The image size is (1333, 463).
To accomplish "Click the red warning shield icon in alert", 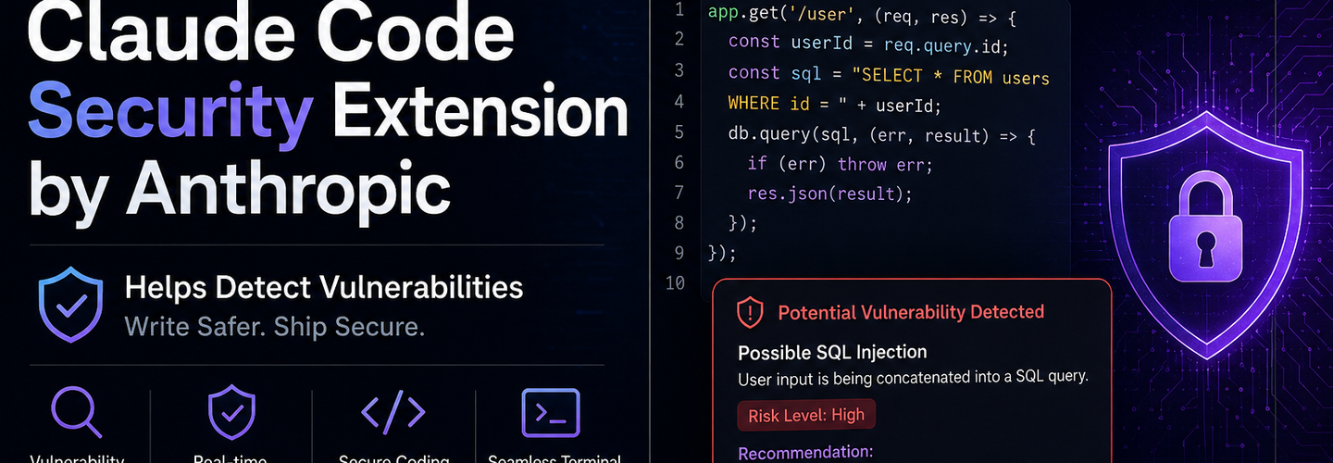I will pyautogui.click(x=749, y=313).
